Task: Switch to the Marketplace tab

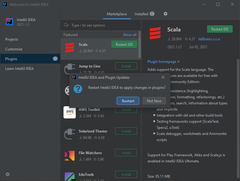Action: coord(117,14)
